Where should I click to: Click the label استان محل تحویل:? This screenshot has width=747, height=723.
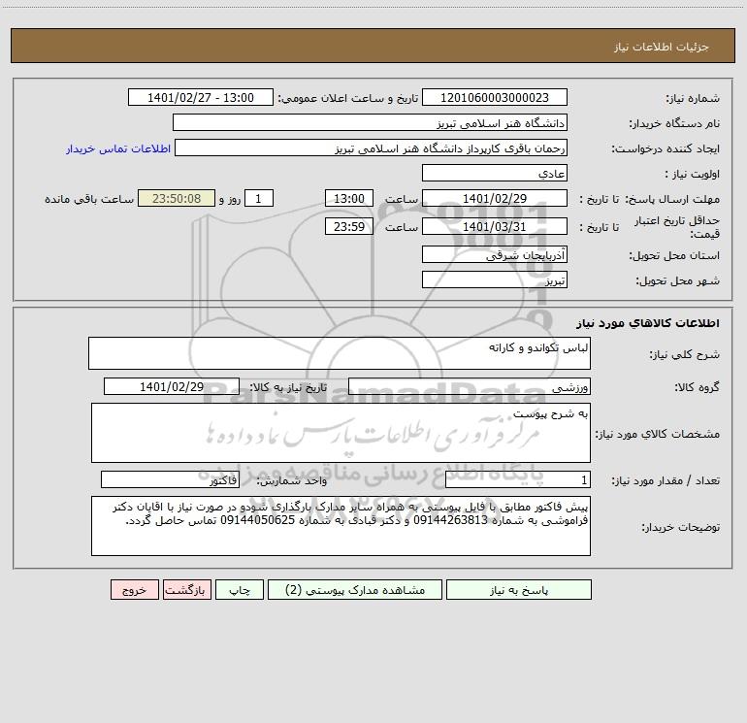point(674,255)
